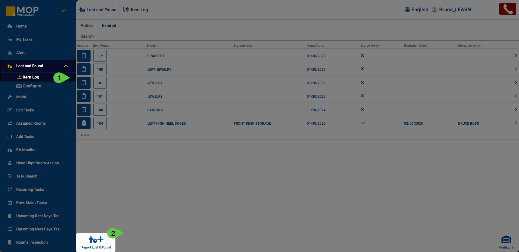Screen dimensions: 519x252
Task: Expand BRACELET row details arrow
Action: (x=515, y=56)
